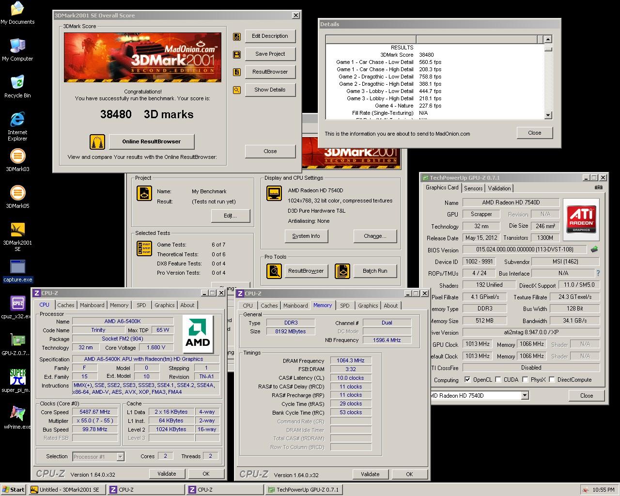This screenshot has height=496, width=620.
Task: Click Edit Description button
Action: 270,36
